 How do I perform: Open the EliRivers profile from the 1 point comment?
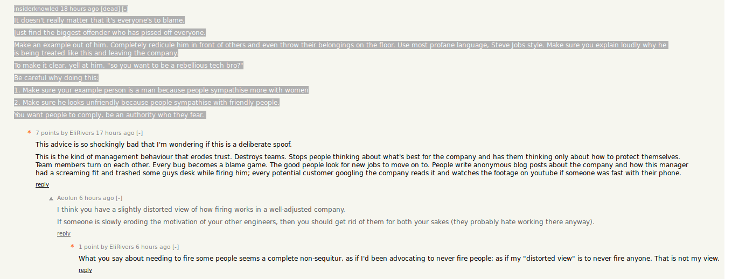(x=121, y=247)
